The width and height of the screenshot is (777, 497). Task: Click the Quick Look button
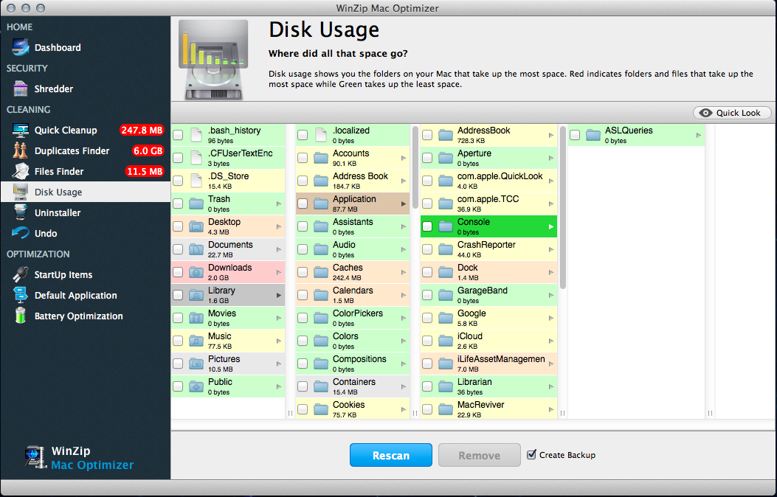[732, 113]
